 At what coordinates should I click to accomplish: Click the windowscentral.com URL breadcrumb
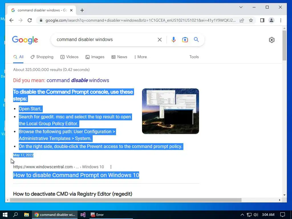tap(58, 167)
